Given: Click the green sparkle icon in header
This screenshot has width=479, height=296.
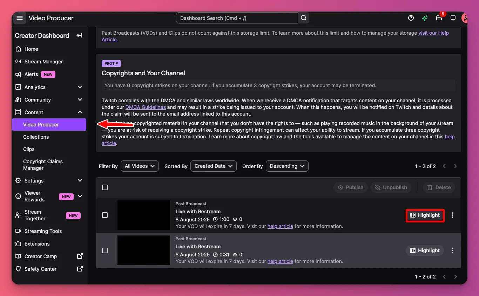Looking at the screenshot, I should (x=425, y=18).
